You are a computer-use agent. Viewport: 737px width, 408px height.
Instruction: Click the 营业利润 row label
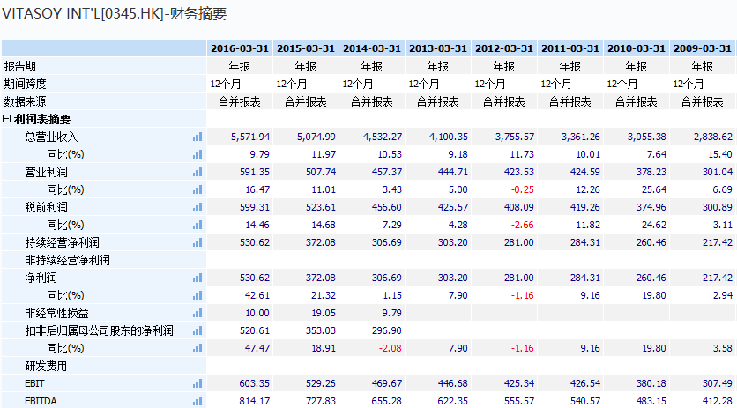click(47, 172)
